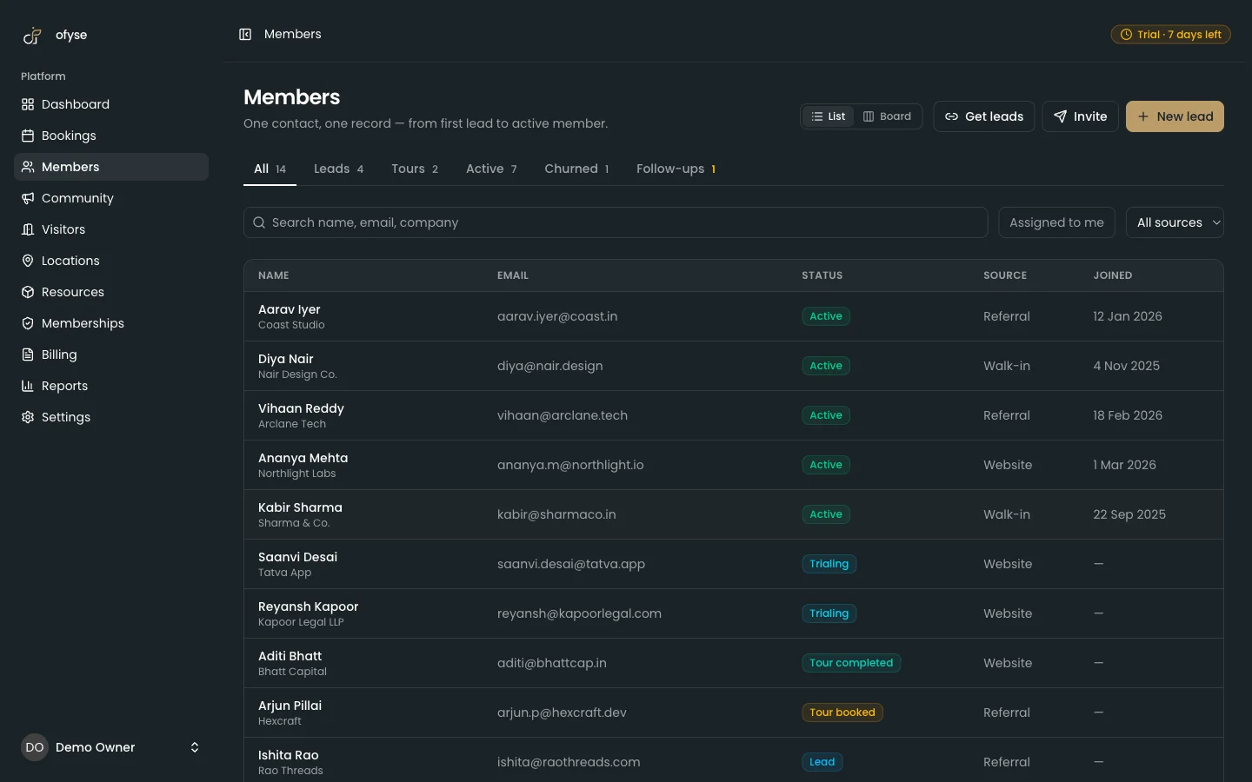Click the New lead button

tap(1175, 116)
